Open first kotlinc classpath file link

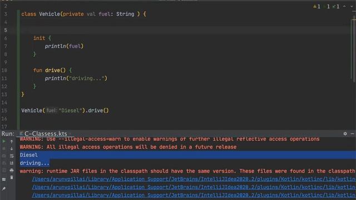coord(194,179)
